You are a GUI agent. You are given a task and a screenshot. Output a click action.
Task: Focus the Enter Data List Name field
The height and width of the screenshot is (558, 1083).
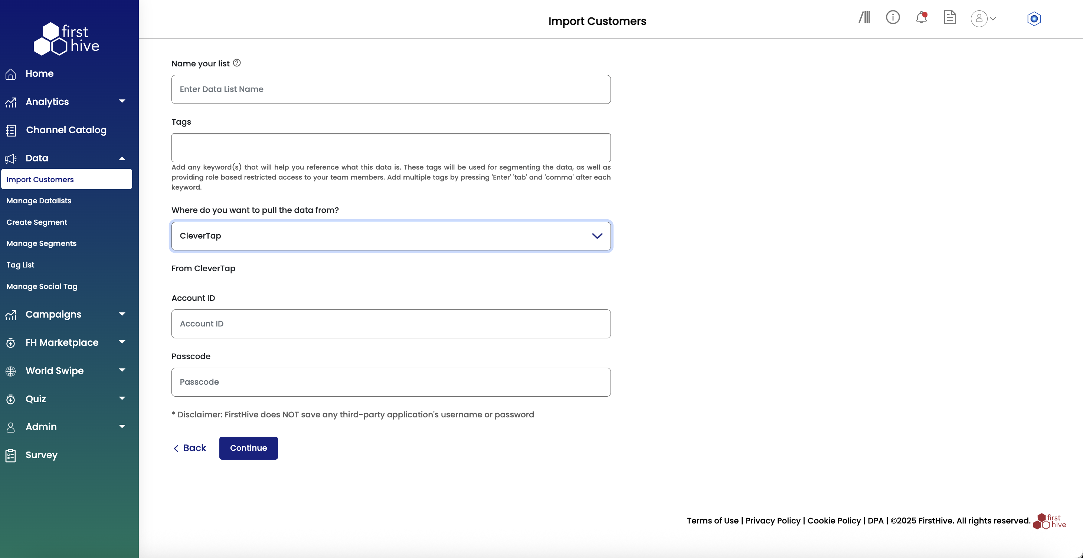391,89
